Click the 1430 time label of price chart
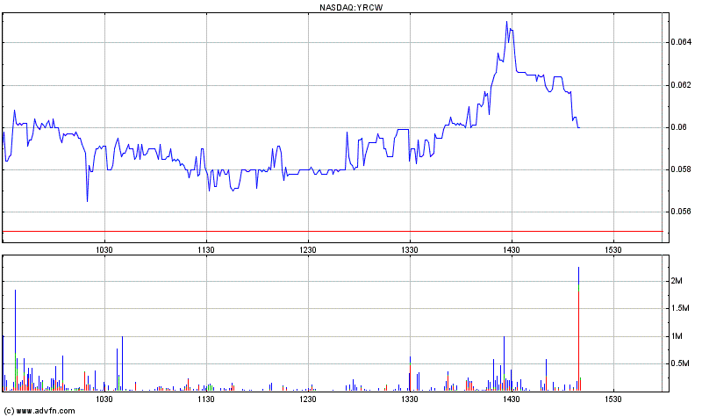 [x=512, y=249]
